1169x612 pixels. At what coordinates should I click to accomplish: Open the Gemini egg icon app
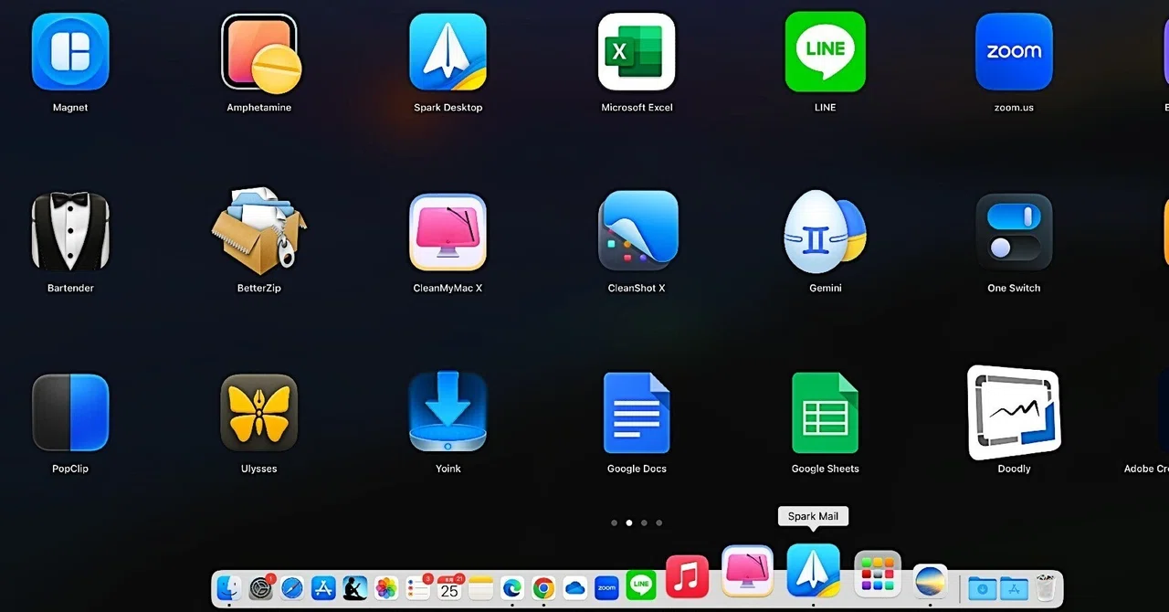point(826,232)
